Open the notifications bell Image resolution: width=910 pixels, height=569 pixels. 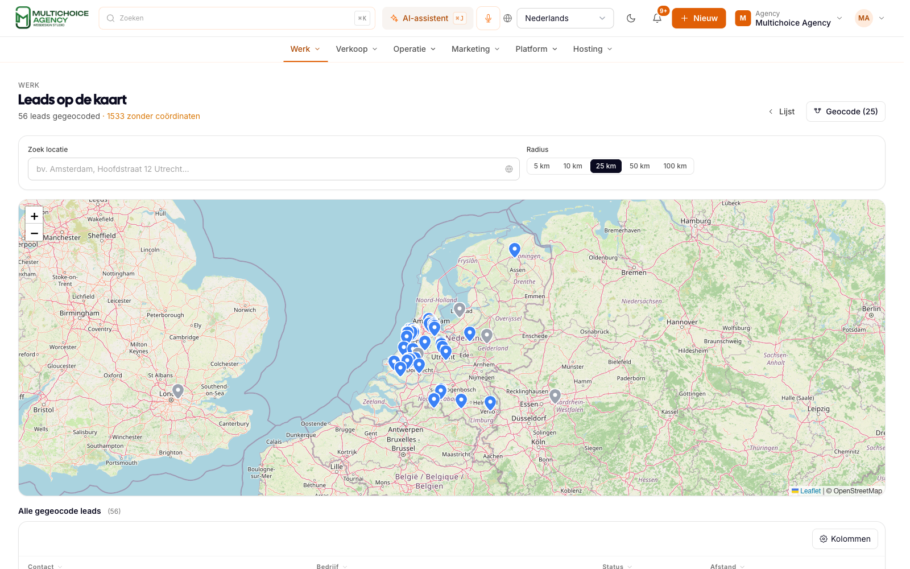(657, 18)
